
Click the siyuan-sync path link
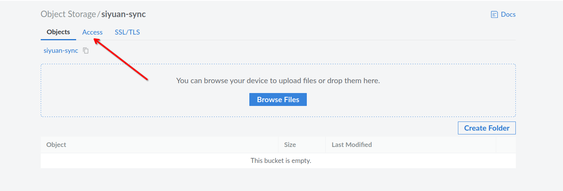click(61, 51)
